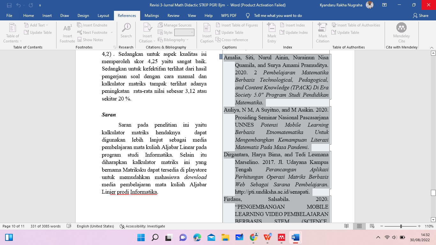436x245 pixels.
Task: Click Insert Table of Figures
Action: pos(237,25)
